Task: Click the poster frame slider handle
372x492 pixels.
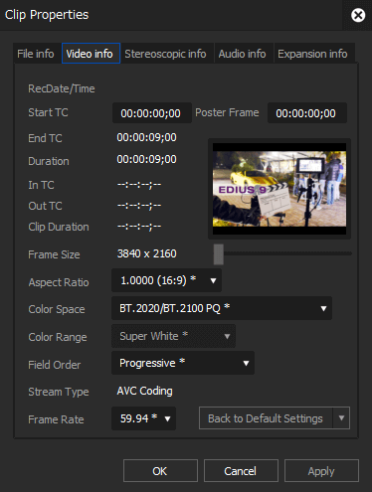Action: click(x=219, y=254)
